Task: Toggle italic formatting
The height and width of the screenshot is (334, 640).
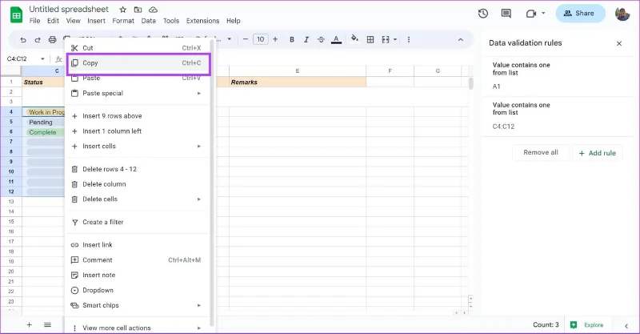Action: pyautogui.click(x=306, y=40)
